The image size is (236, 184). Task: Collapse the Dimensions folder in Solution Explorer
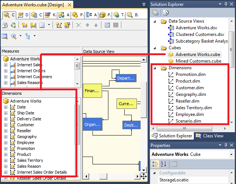tap(155, 68)
